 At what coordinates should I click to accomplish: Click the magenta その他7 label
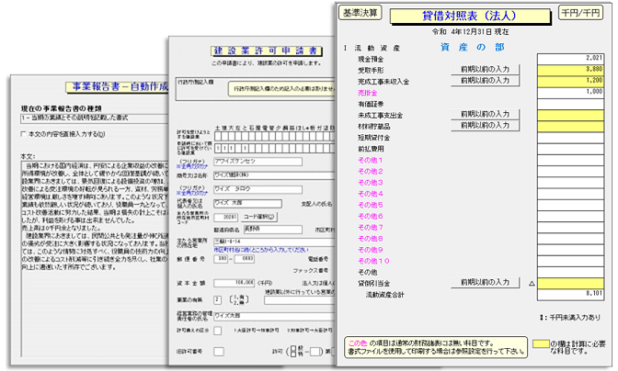(370, 228)
